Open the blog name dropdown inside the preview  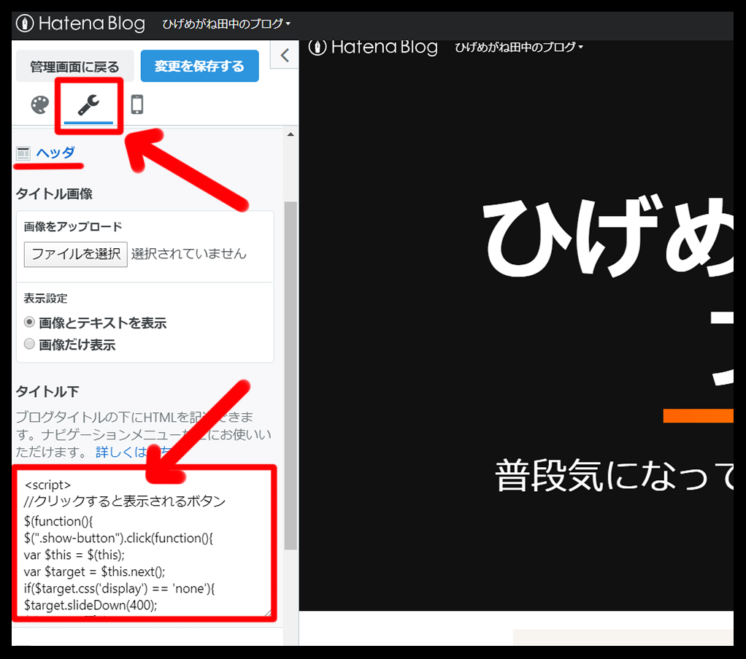[x=518, y=47]
